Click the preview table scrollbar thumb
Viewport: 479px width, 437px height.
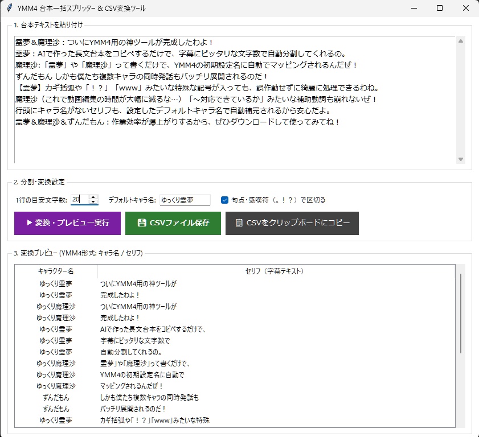[x=461, y=314]
